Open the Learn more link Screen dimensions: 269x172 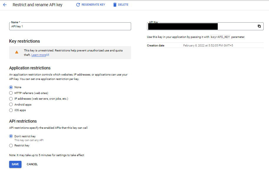pyautogui.click(x=39, y=55)
